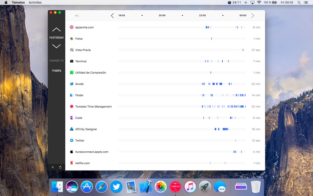
Task: Switch view to THIEFS
Action: coord(56,71)
